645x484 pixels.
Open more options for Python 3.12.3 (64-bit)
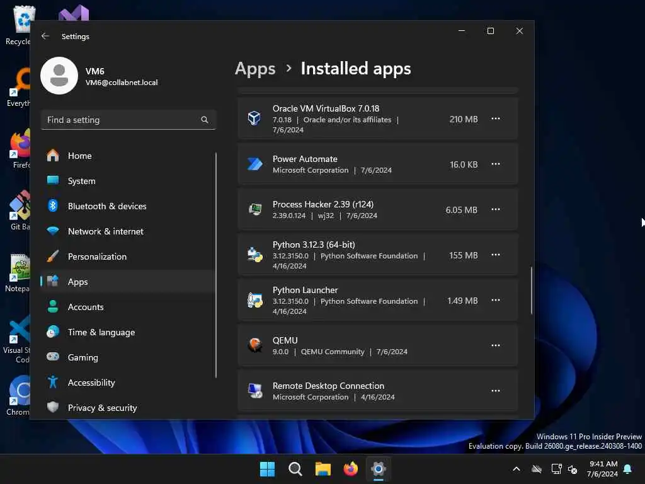click(496, 255)
